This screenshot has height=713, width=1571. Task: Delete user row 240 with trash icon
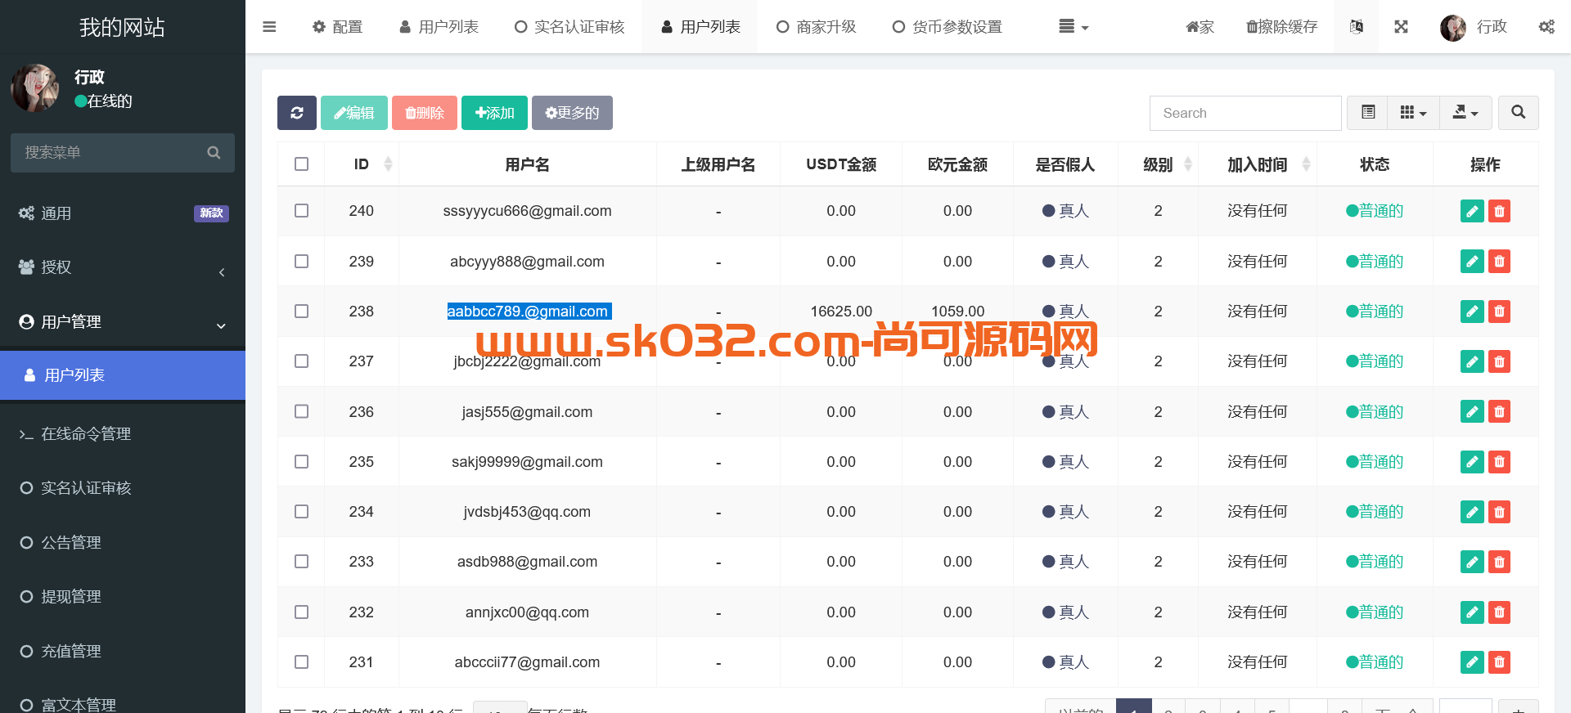[1499, 211]
